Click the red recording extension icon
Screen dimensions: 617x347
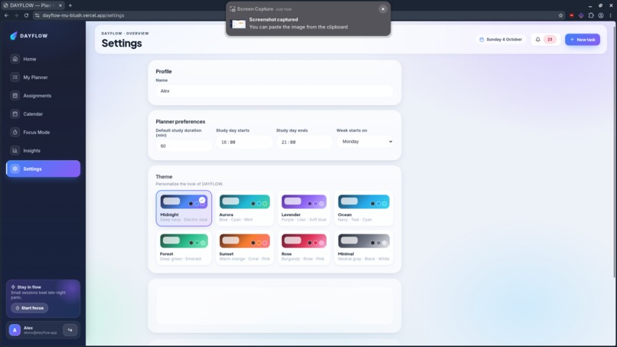click(x=572, y=15)
